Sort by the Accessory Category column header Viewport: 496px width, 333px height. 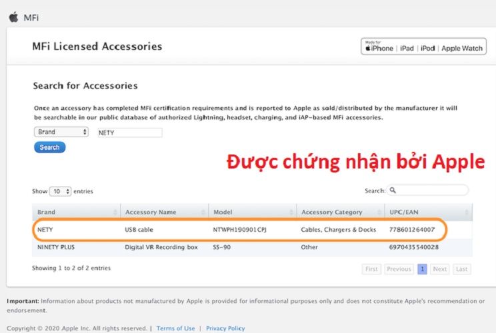coord(341,212)
